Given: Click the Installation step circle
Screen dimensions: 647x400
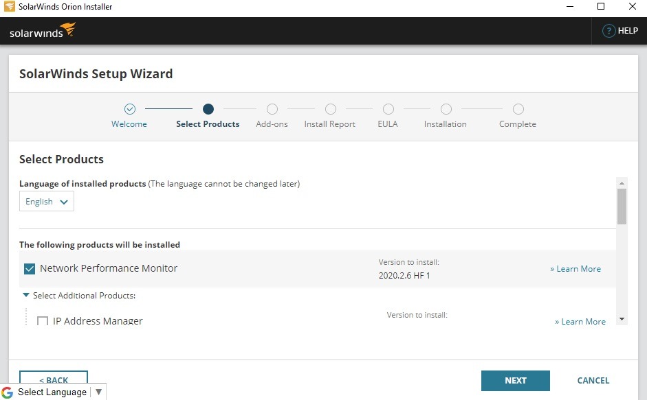Looking at the screenshot, I should click(x=446, y=109).
